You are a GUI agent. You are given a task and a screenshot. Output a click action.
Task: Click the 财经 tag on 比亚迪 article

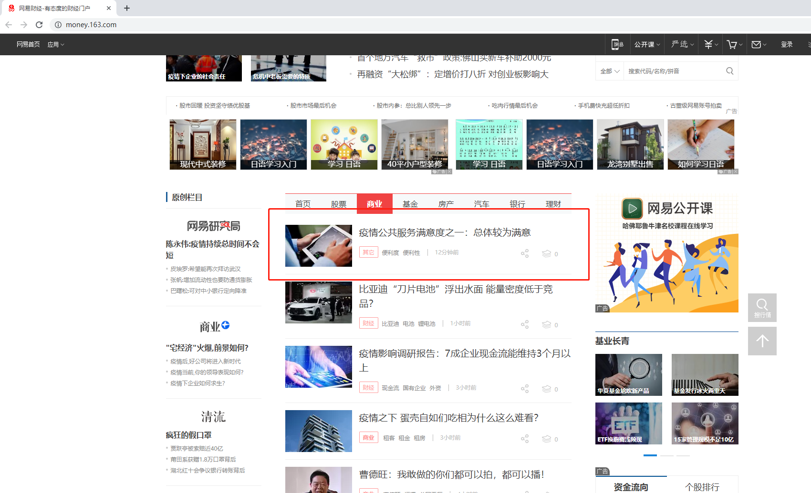pos(369,323)
